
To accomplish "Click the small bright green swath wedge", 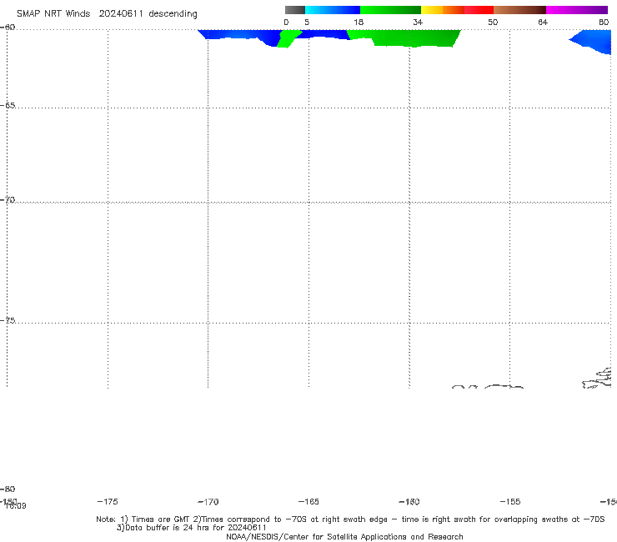I will pos(288,38).
